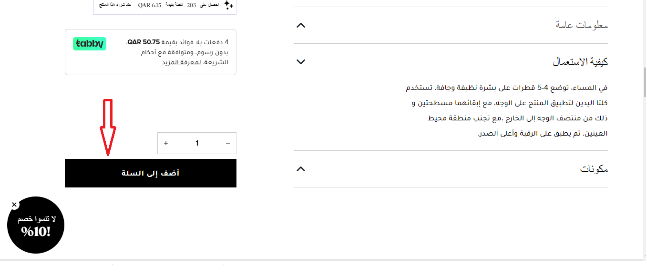Click the green tabby logo
The image size is (646, 265).
(x=90, y=44)
